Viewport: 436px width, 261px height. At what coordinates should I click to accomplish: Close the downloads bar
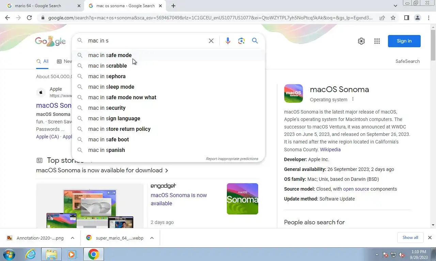(x=430, y=238)
